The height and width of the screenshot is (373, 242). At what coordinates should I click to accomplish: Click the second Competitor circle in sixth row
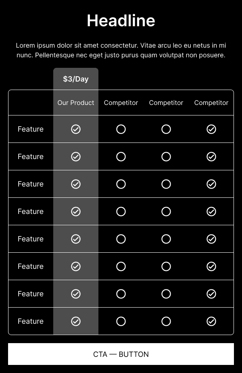166,266
